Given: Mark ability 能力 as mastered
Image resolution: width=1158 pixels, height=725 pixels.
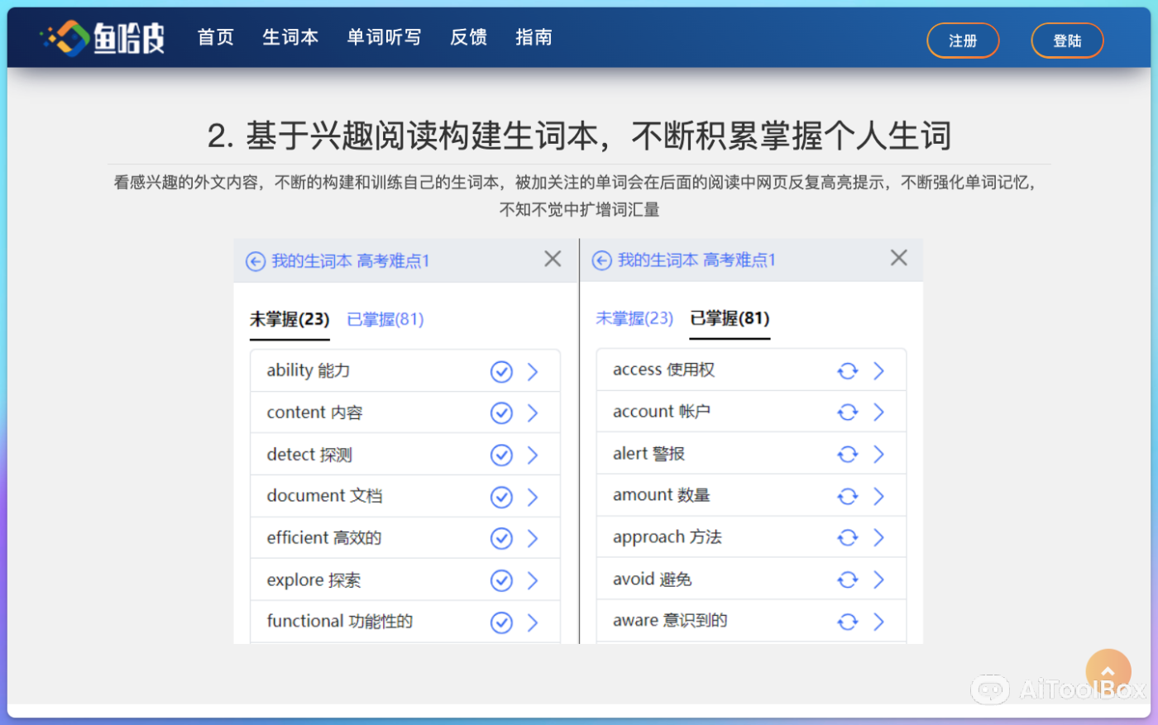Looking at the screenshot, I should tap(501, 372).
